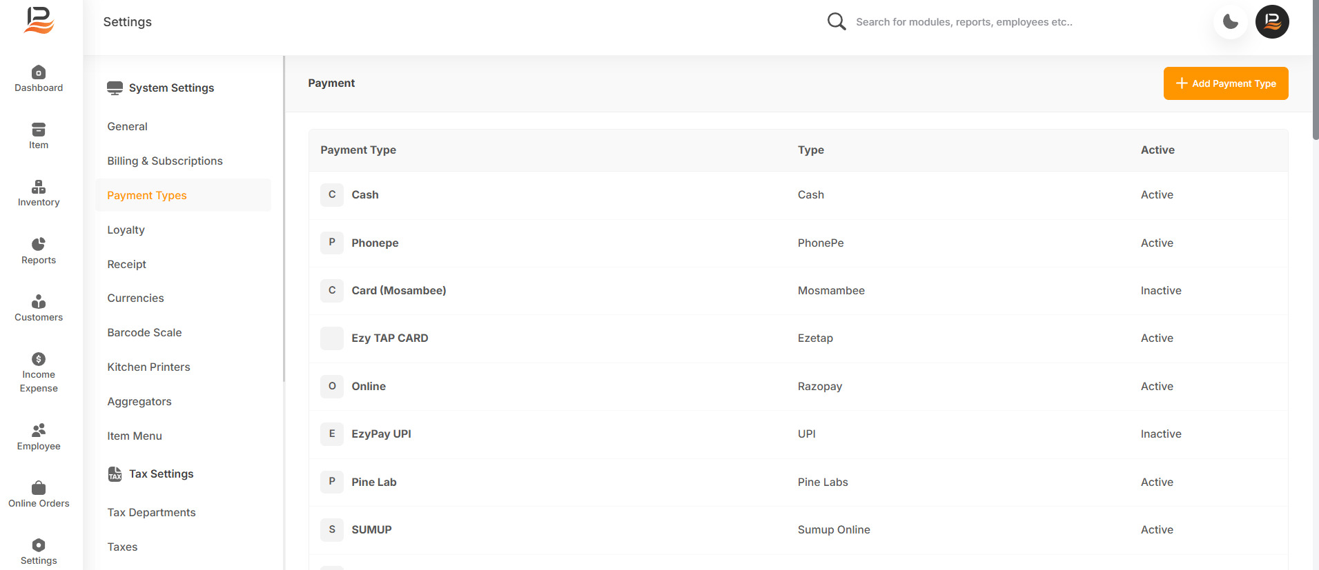Open Barcode Scale settings
Image resolution: width=1319 pixels, height=570 pixels.
point(144,333)
